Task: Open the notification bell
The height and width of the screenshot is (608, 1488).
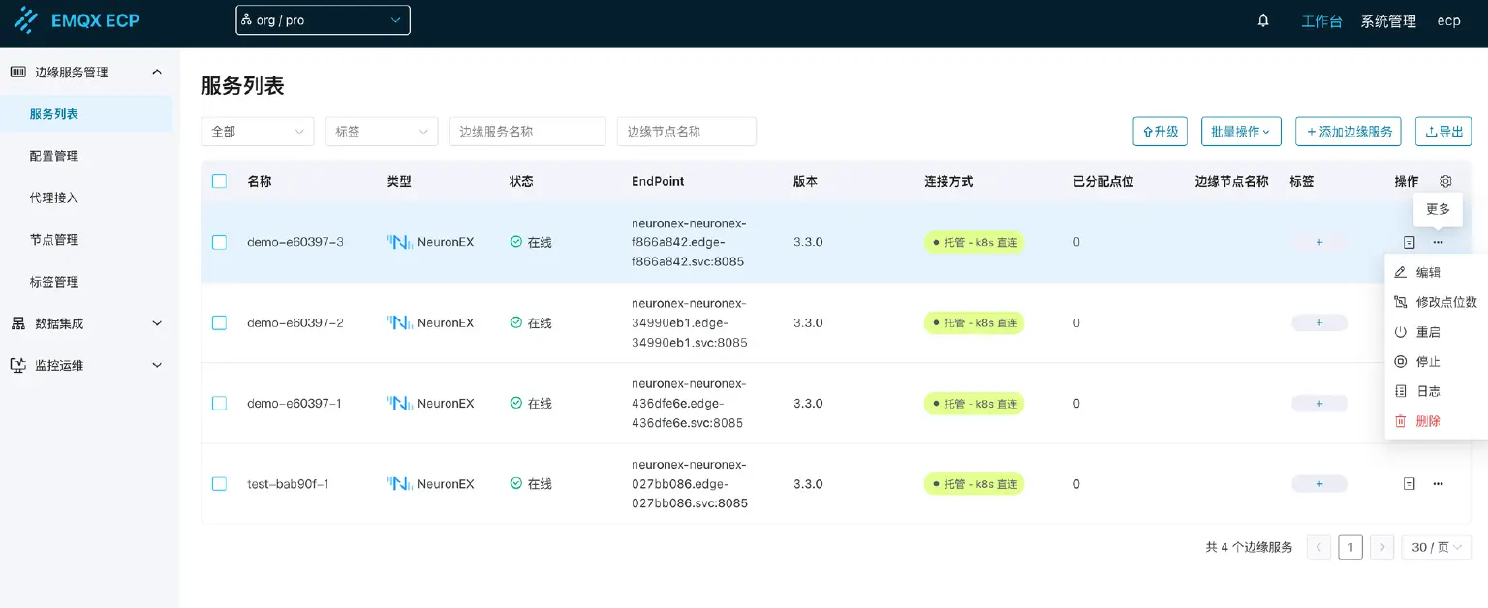Action: pyautogui.click(x=1262, y=19)
